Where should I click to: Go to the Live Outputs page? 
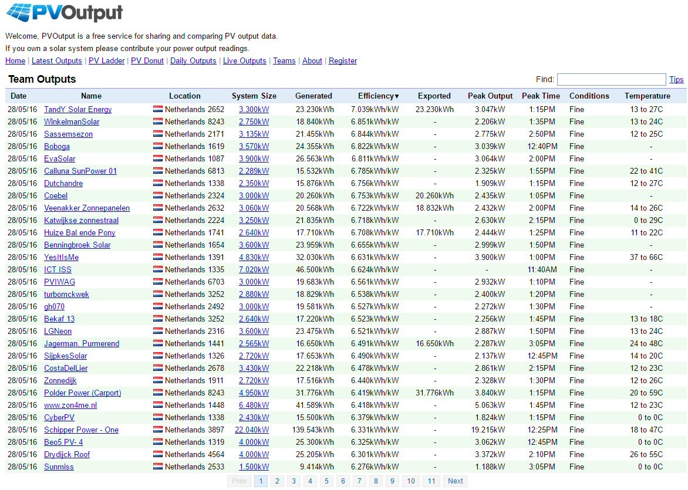[244, 61]
